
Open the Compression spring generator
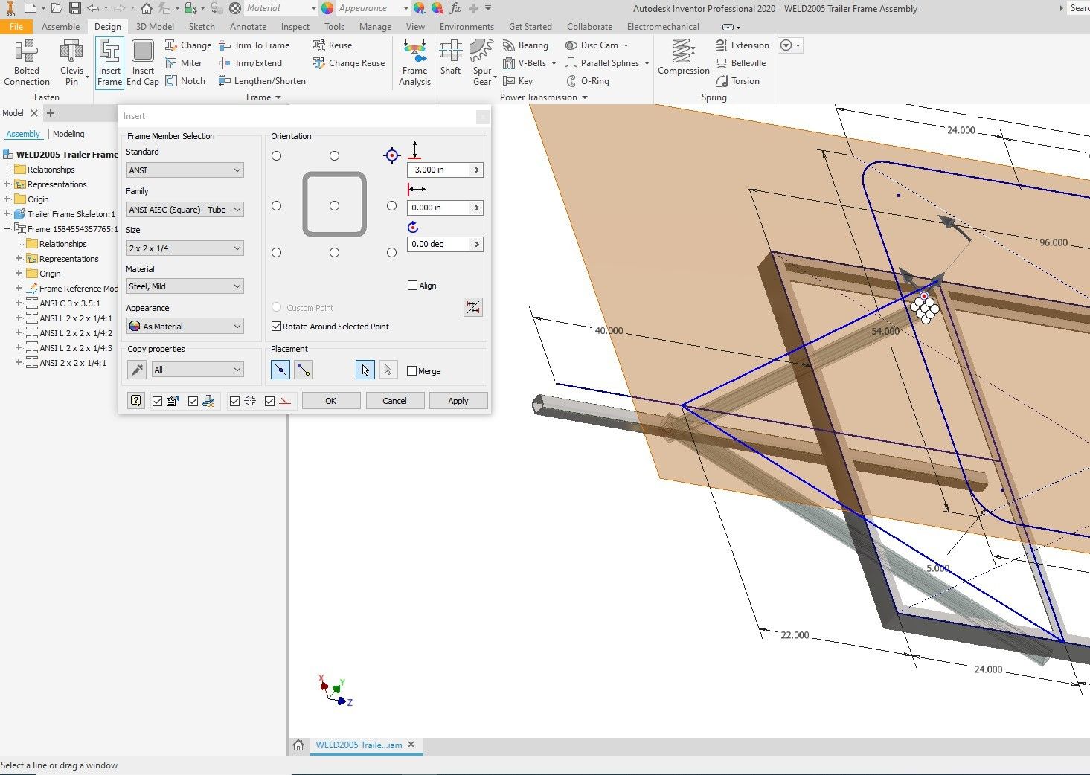coord(682,62)
